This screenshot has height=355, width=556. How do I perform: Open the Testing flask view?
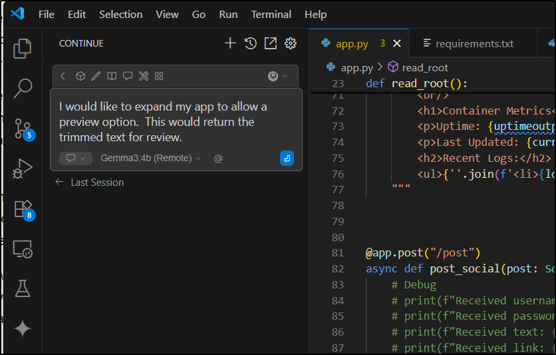click(23, 288)
